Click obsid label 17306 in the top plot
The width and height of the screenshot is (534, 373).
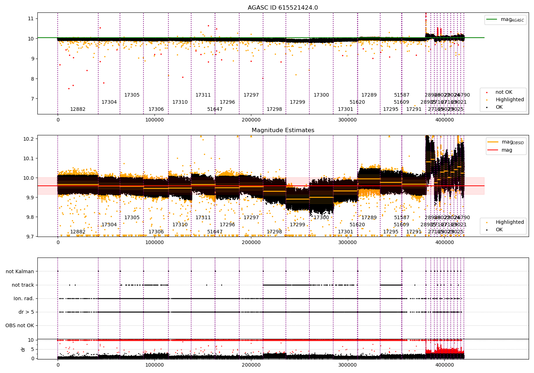156,109
